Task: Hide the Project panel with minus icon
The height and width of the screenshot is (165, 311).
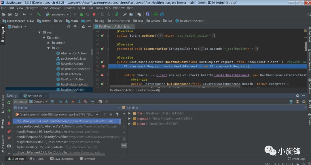Action: [90, 26]
